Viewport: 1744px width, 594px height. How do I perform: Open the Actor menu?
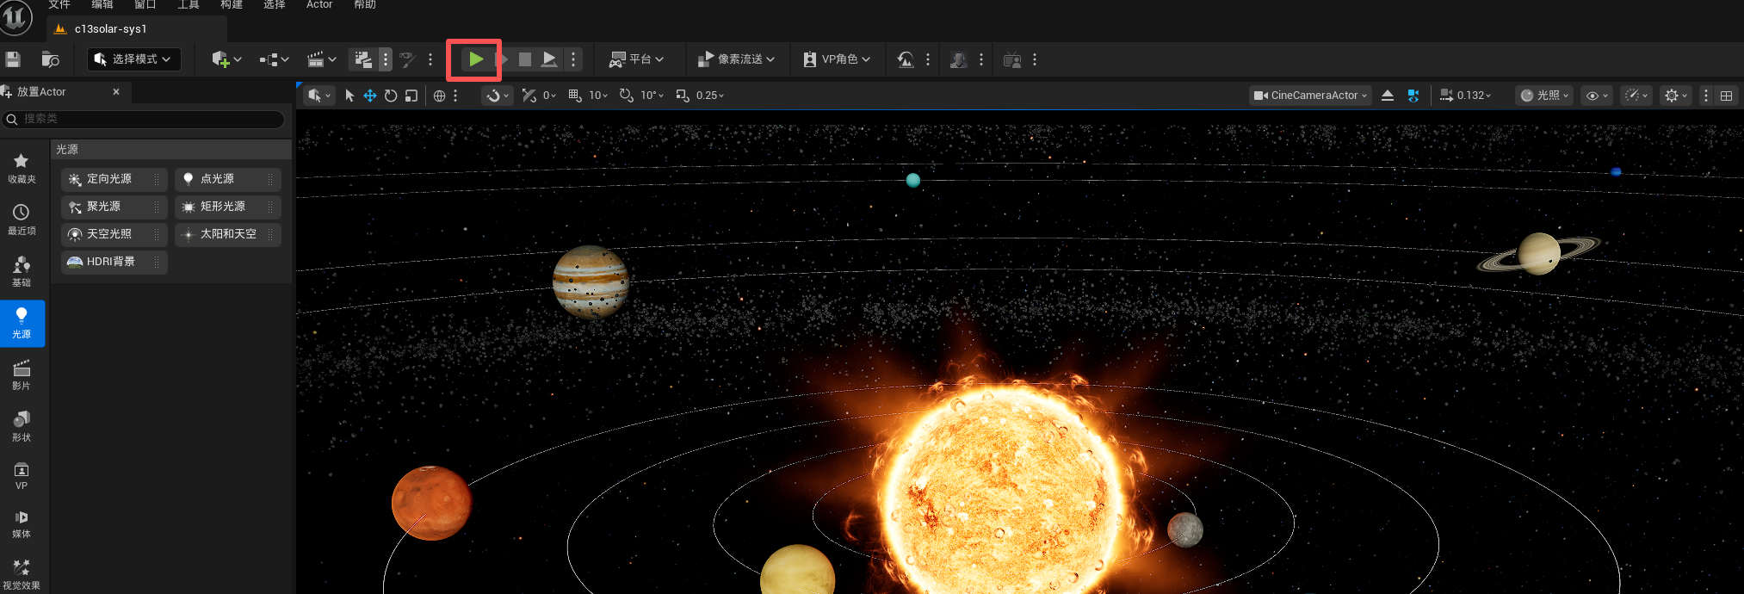(319, 5)
